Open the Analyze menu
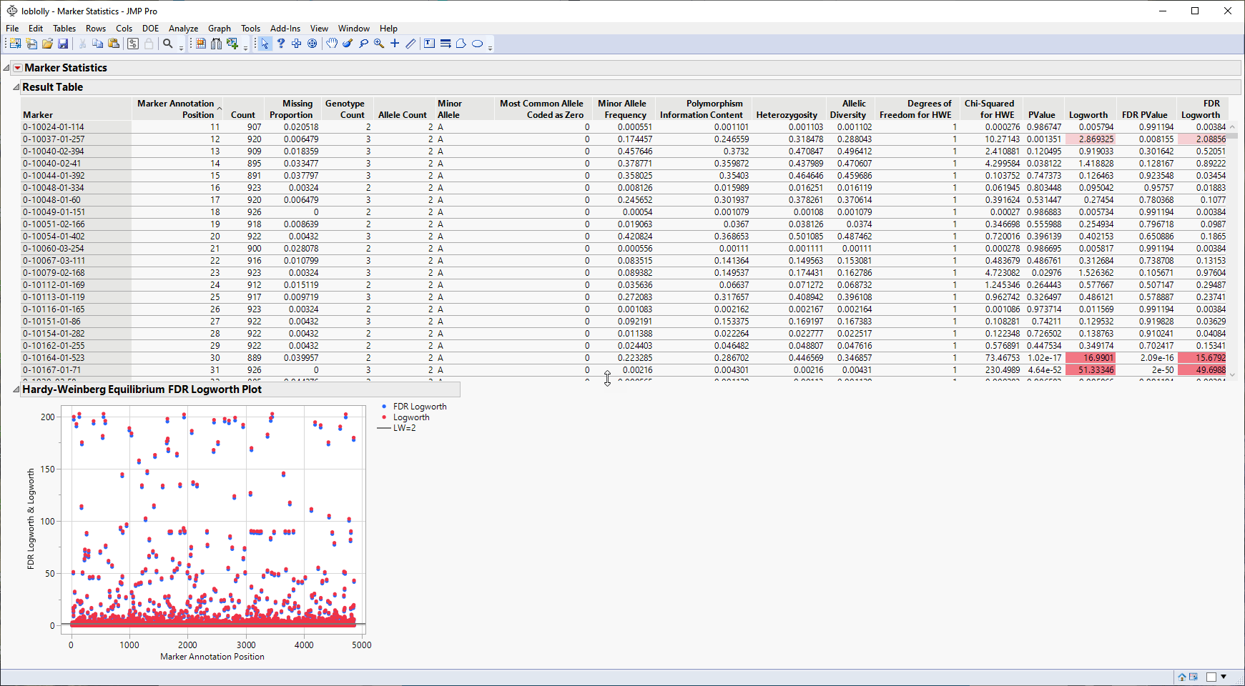Screen dimensions: 1245x686 pos(183,29)
